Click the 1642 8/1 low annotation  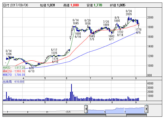(111, 38)
